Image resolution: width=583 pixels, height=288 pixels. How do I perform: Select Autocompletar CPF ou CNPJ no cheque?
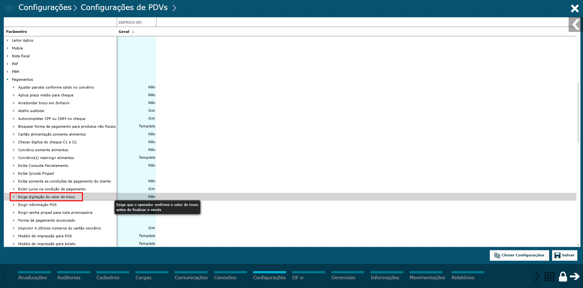[52, 119]
